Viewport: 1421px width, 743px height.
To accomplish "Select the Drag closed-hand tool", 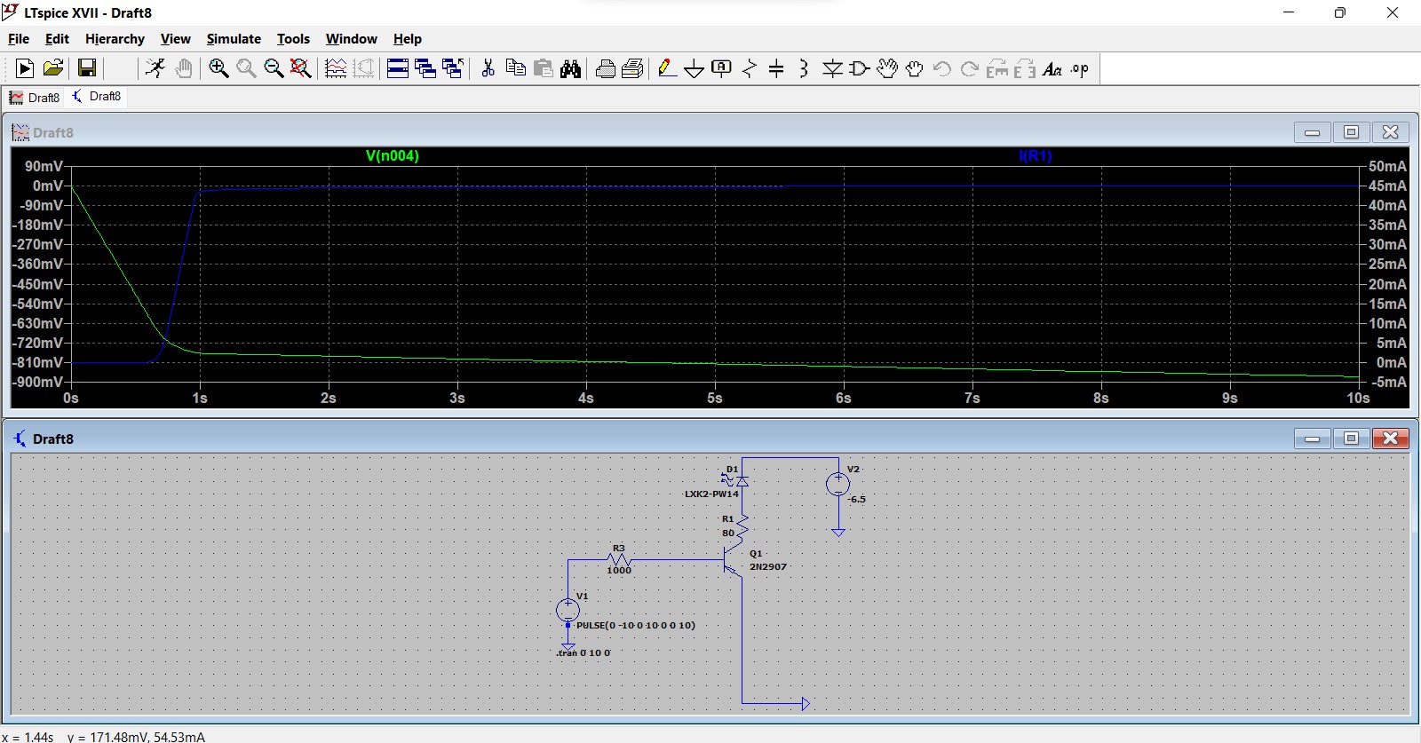I will tap(915, 68).
